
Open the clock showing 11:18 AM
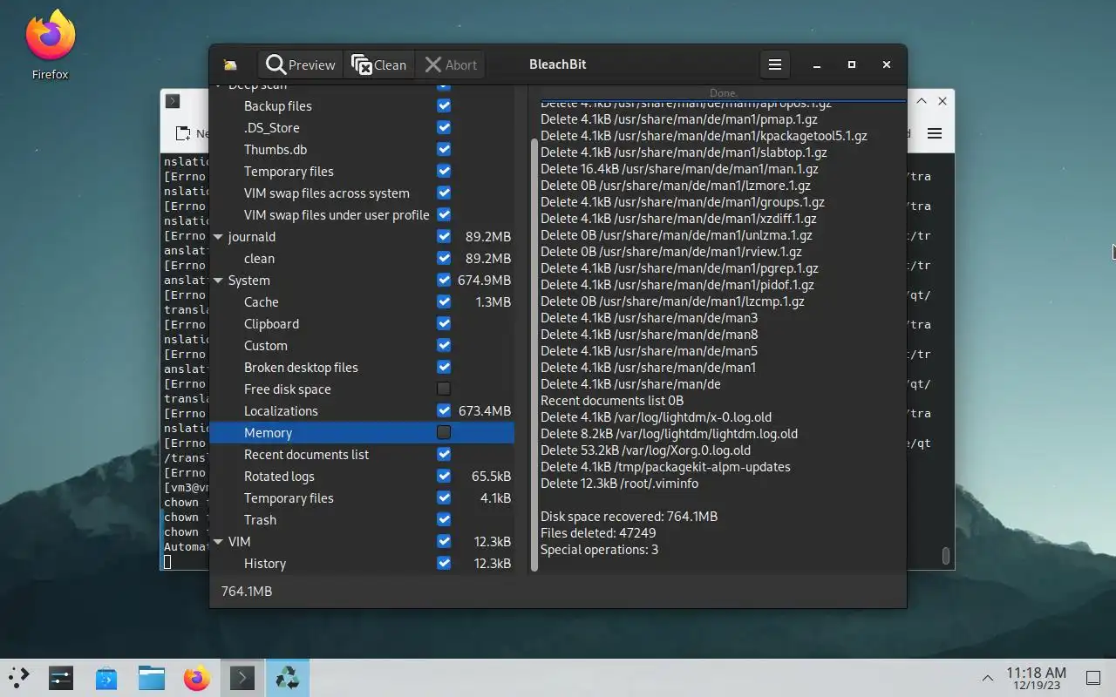click(x=1036, y=678)
